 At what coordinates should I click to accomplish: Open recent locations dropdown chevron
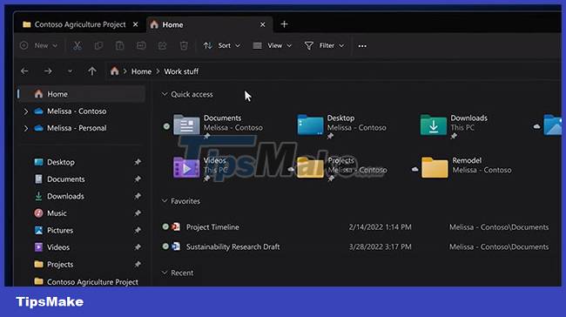tap(70, 71)
